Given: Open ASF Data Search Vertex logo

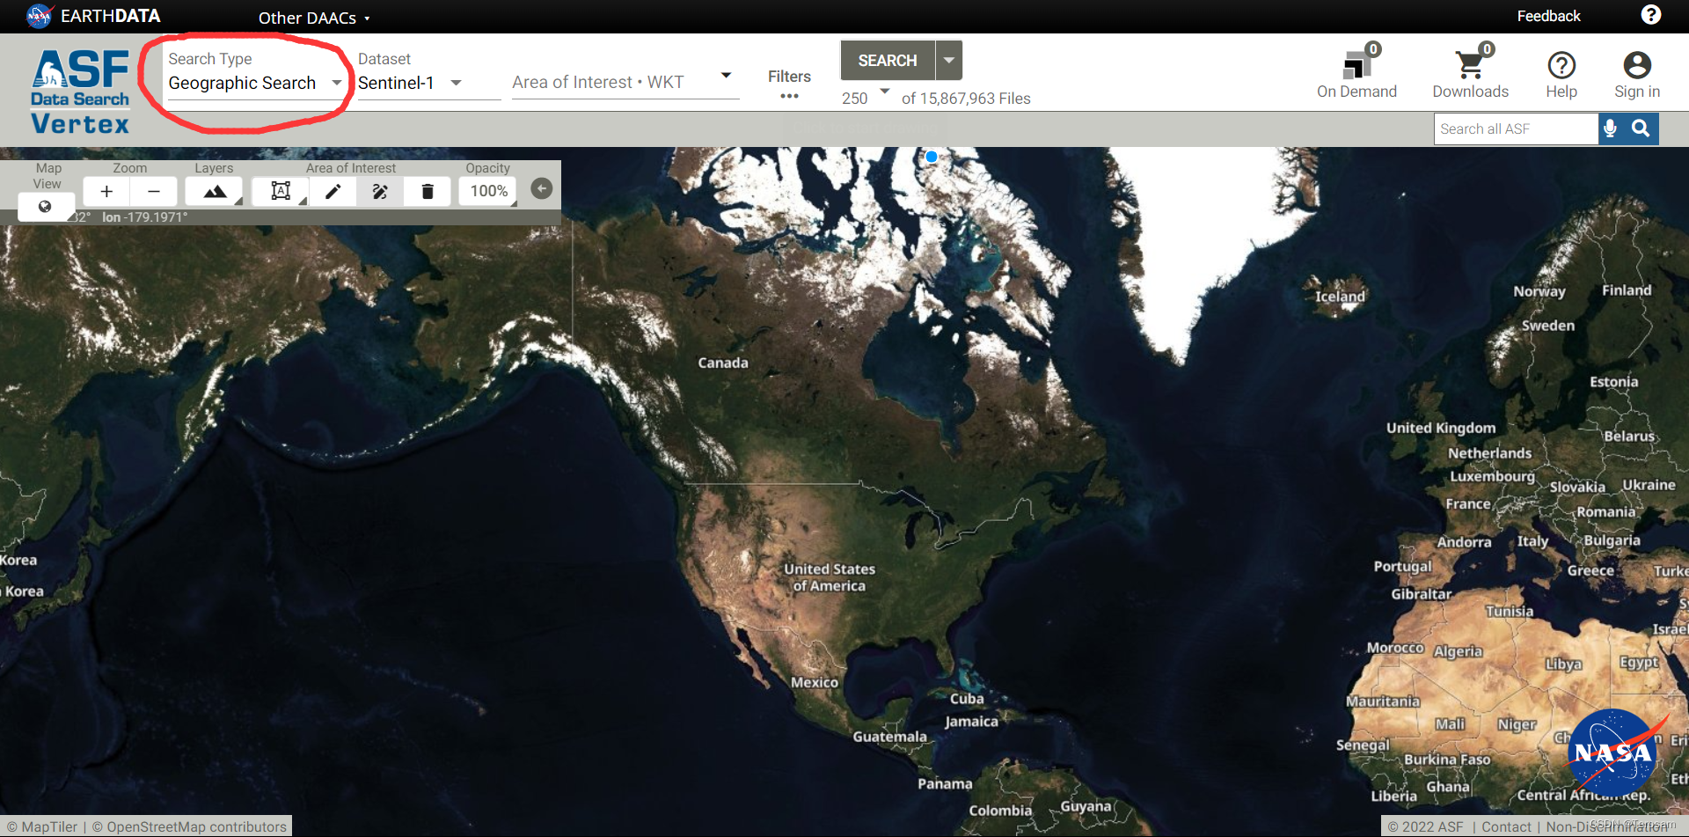Looking at the screenshot, I should [x=80, y=92].
